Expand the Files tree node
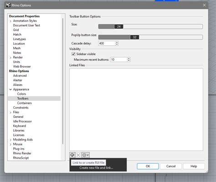This screenshot has height=182, width=216. pyautogui.click(x=10, y=112)
